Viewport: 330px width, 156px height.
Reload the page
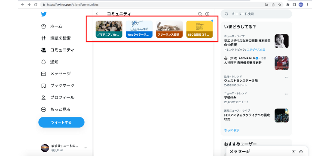click(x=36, y=4)
